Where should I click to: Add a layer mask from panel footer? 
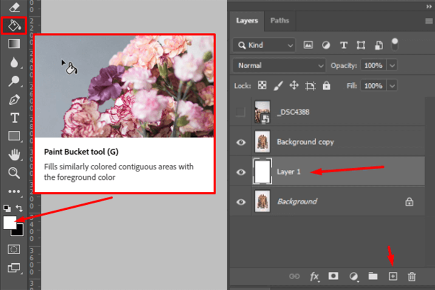tap(333, 276)
